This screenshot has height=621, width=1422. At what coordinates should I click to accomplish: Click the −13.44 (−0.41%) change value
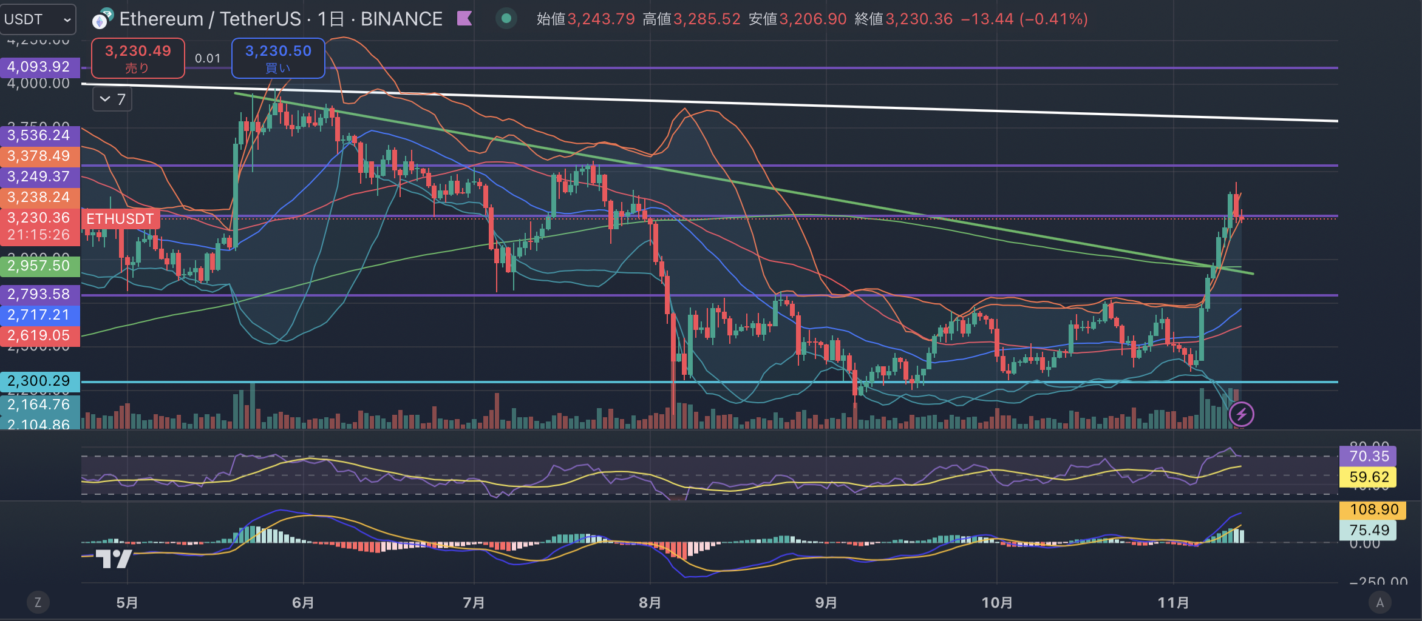coord(1024,19)
